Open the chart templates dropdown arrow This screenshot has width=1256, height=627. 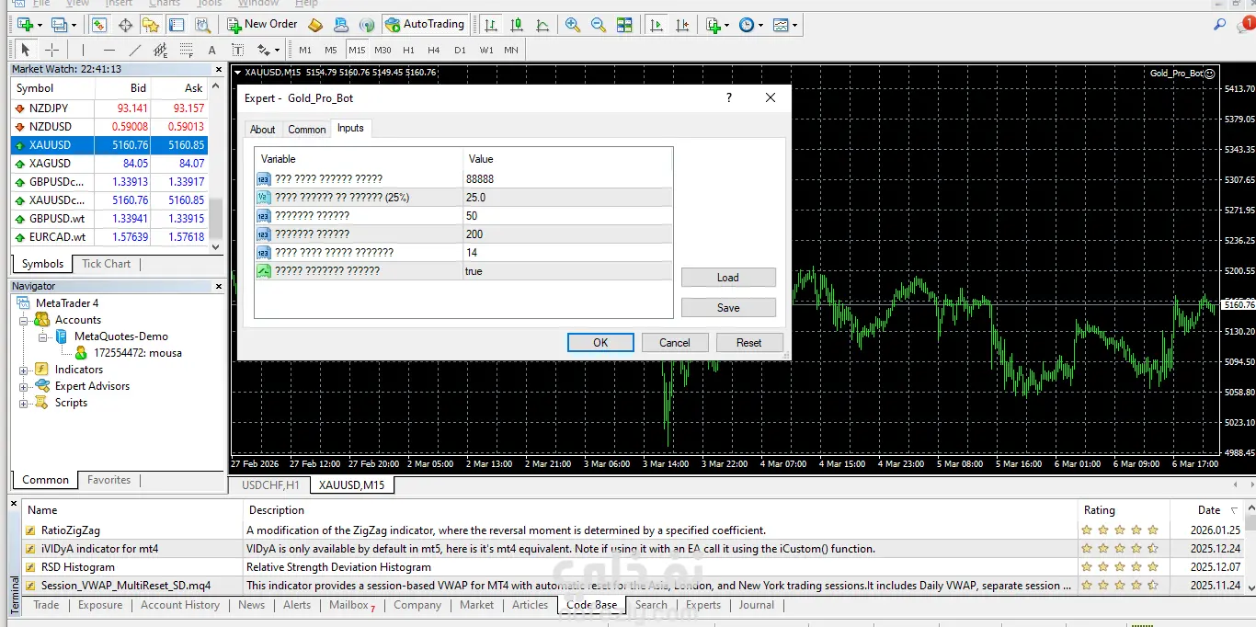(x=794, y=25)
